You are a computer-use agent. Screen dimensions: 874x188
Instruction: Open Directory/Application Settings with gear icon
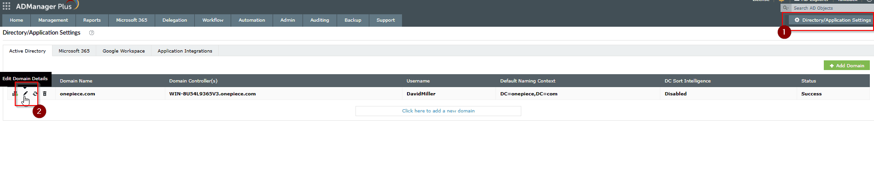(832, 20)
